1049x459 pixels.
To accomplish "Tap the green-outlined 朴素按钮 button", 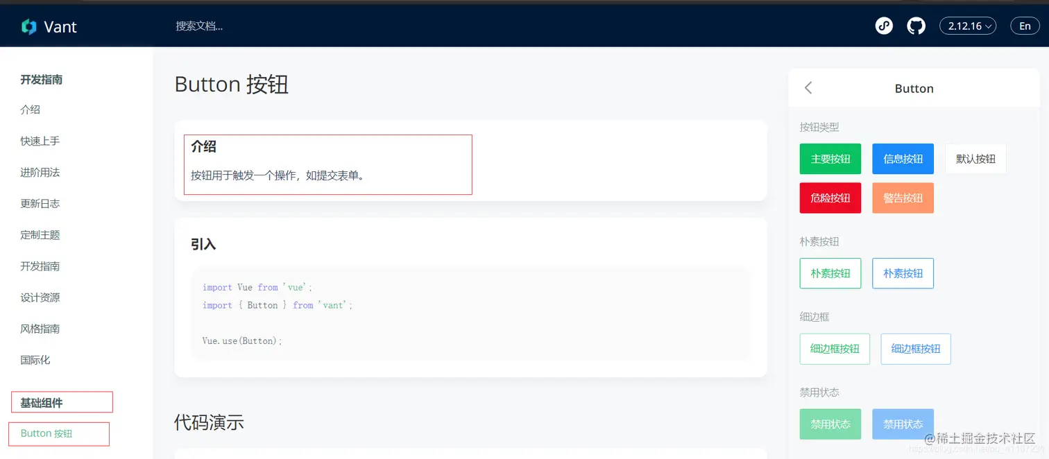I will (x=830, y=273).
